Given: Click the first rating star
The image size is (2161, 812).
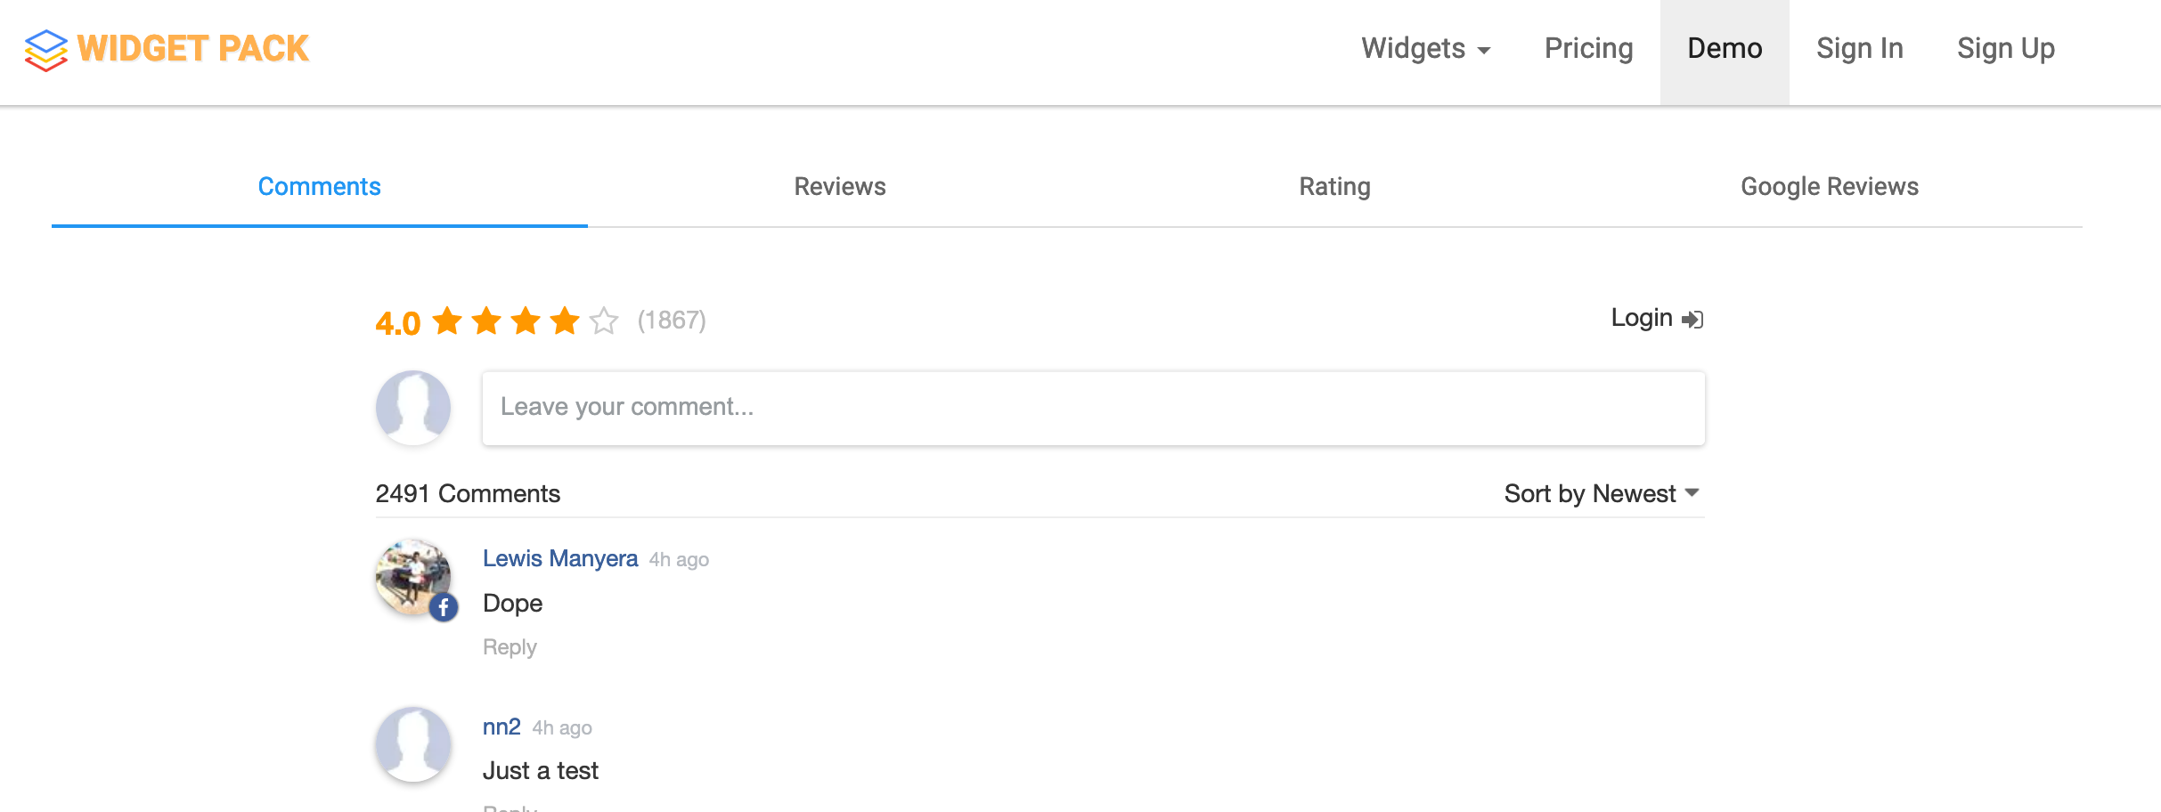Looking at the screenshot, I should point(447,321).
